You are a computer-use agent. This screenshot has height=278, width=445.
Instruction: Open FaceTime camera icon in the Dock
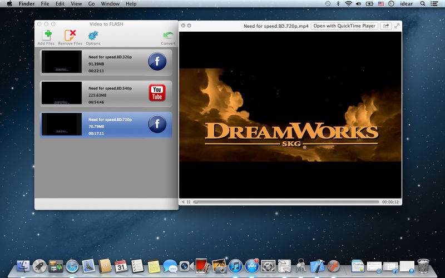click(186, 266)
